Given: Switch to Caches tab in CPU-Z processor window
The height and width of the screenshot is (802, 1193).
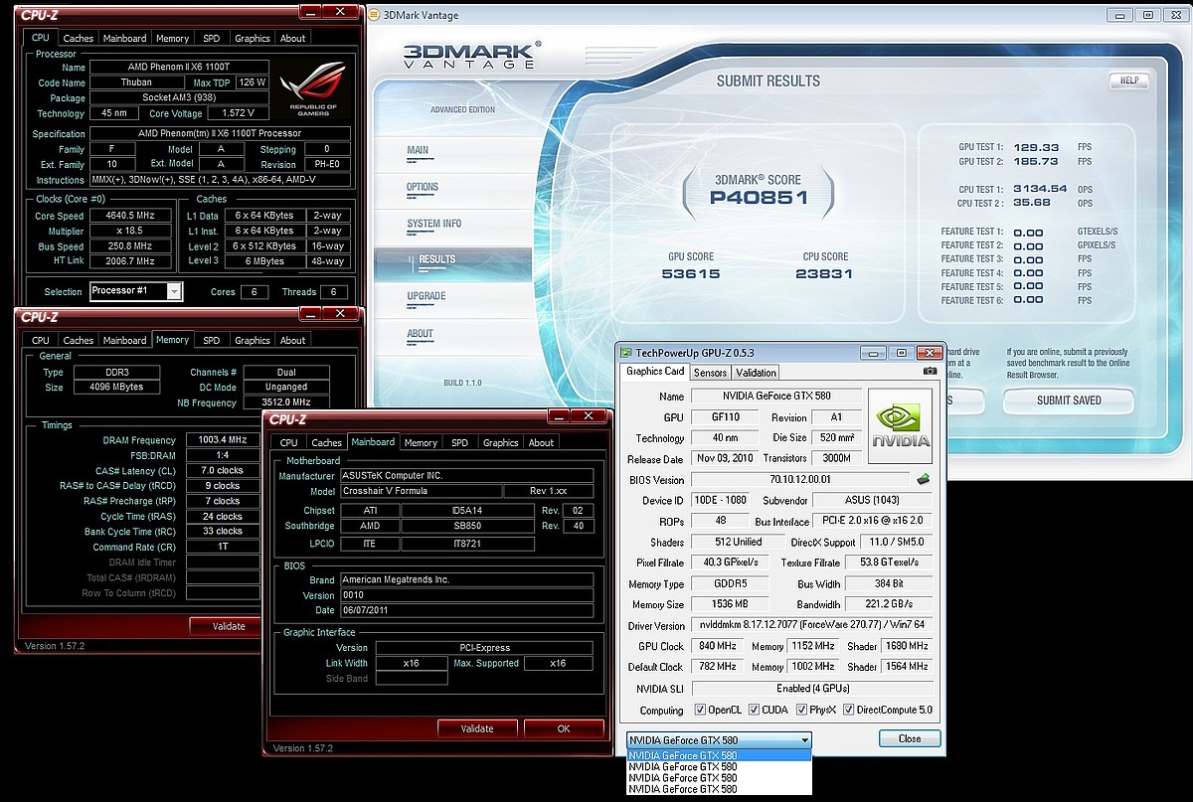Looking at the screenshot, I should tap(79, 38).
